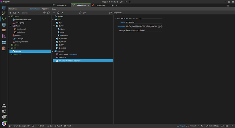Open the layers stack sidebar icon
Screen dimensions: 235x128
click(4, 42)
